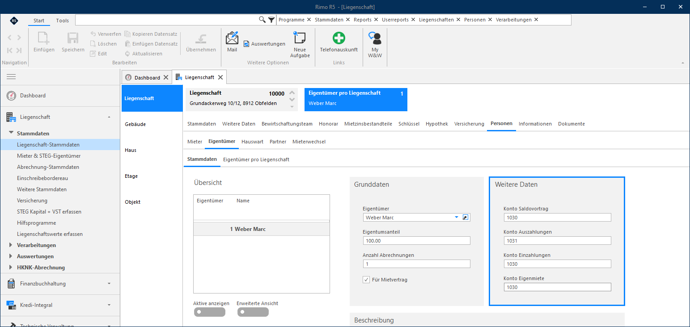The width and height of the screenshot is (690, 327).
Task: Click the Auswertungen chart icon
Action: pyautogui.click(x=246, y=44)
